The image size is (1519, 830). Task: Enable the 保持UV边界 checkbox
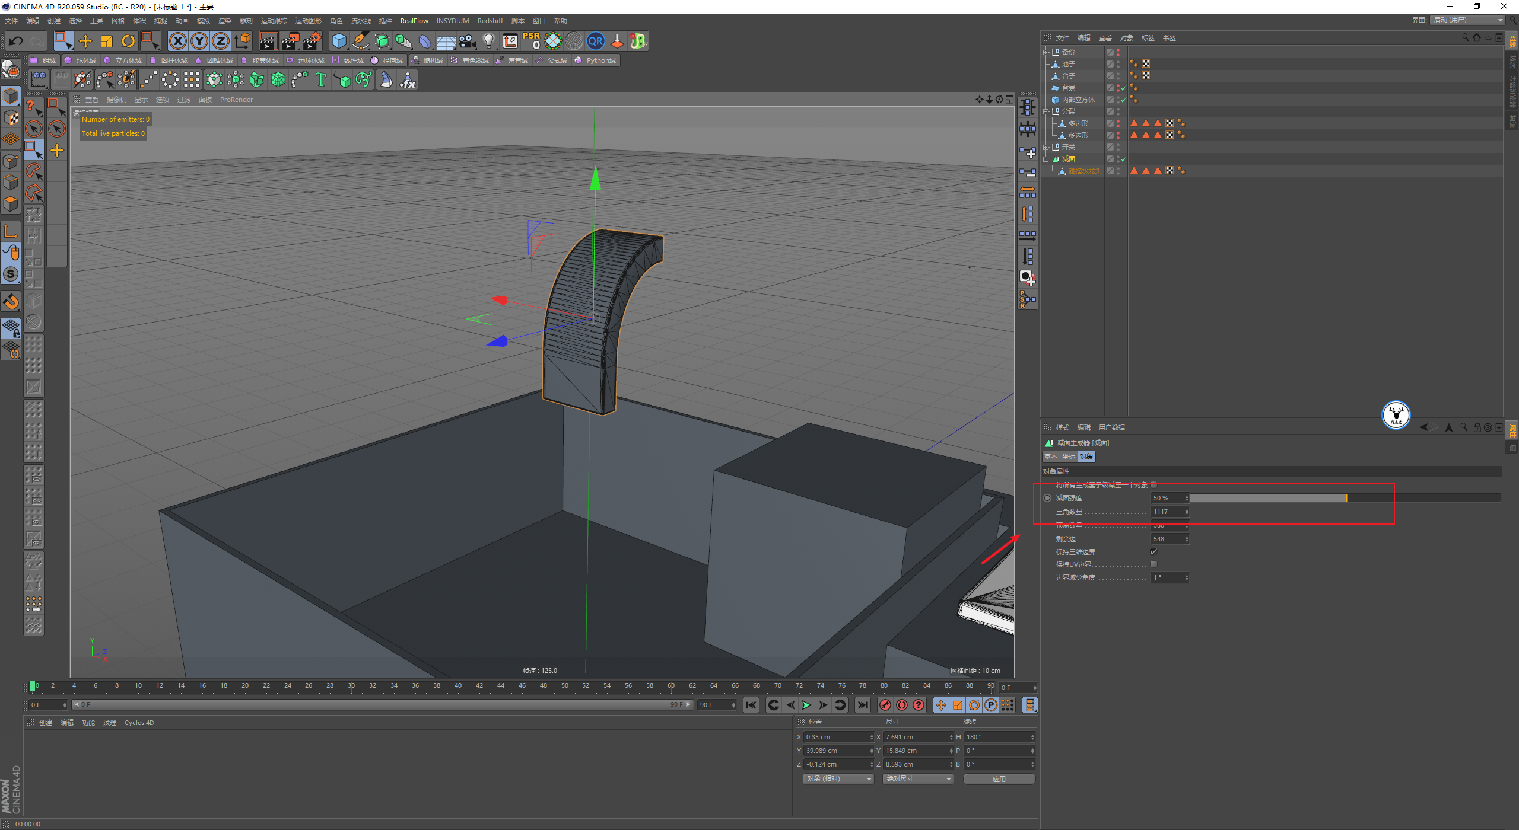point(1153,564)
